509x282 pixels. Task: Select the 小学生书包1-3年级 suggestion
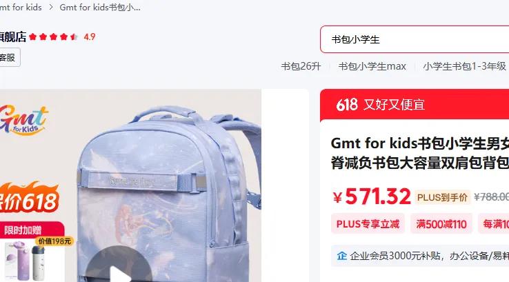pos(465,66)
